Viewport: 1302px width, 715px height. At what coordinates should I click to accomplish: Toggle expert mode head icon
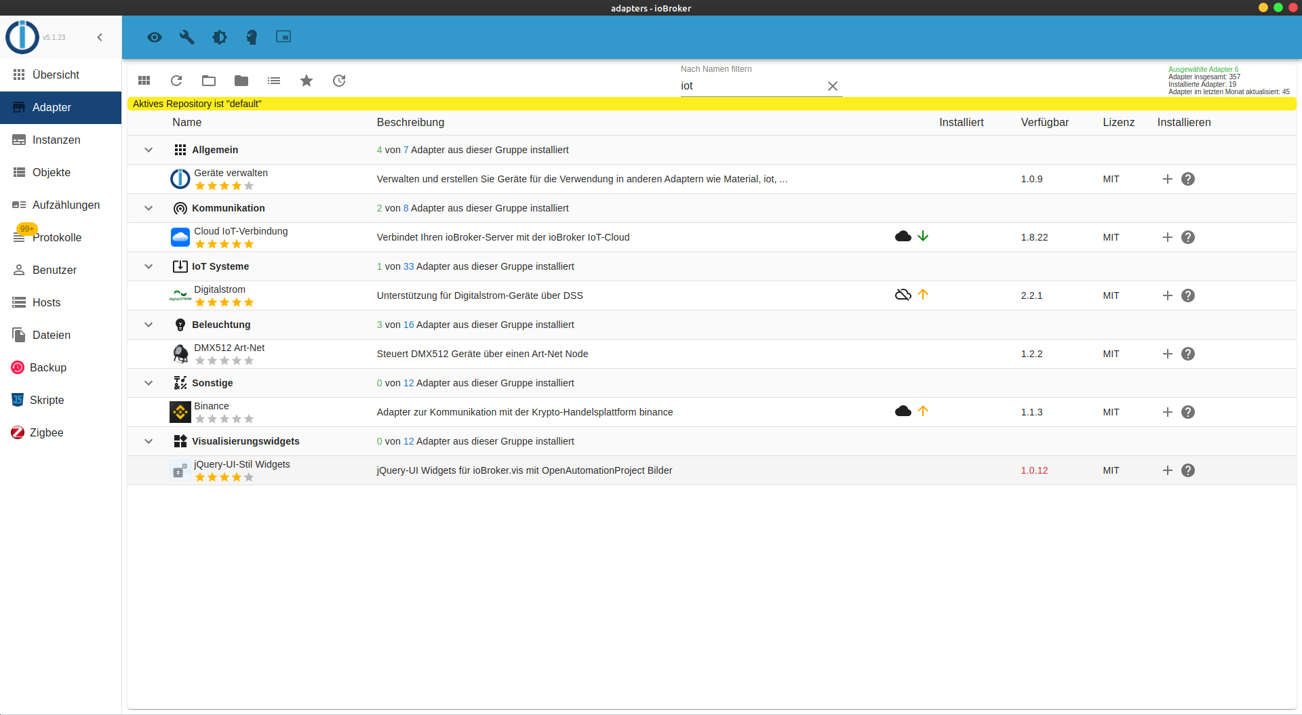pyautogui.click(x=252, y=37)
